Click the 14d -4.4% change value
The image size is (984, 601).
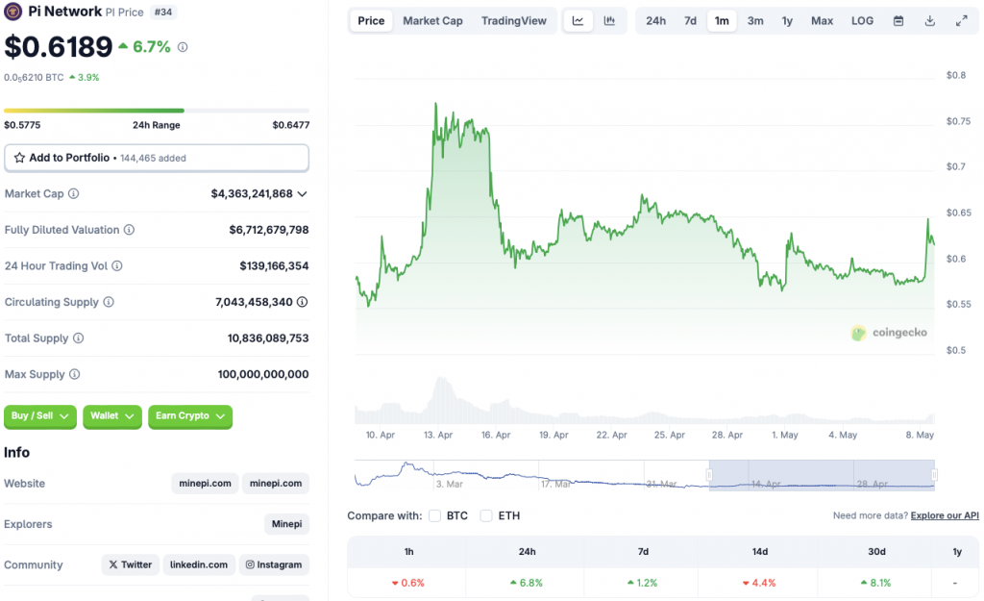[759, 583]
